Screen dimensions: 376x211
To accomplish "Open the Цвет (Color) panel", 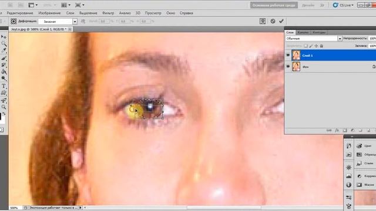I will tap(364, 146).
